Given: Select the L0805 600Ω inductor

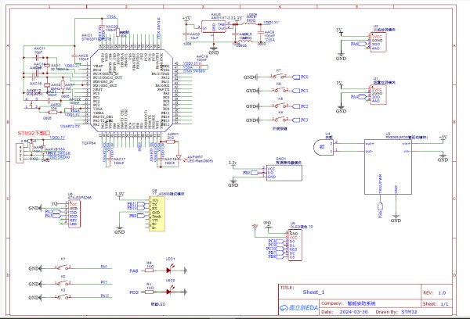Looking at the screenshot, I should click(249, 23).
